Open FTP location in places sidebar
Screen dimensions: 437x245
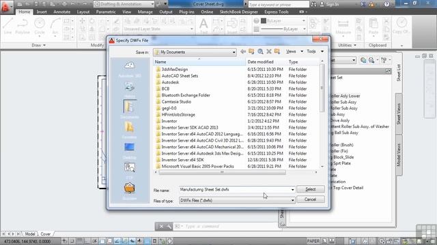point(130,171)
